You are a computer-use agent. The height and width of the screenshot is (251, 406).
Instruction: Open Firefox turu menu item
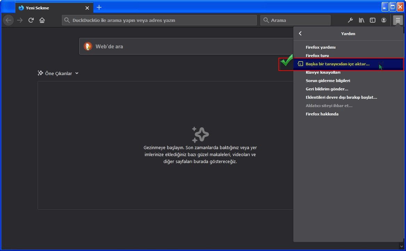coord(348,55)
